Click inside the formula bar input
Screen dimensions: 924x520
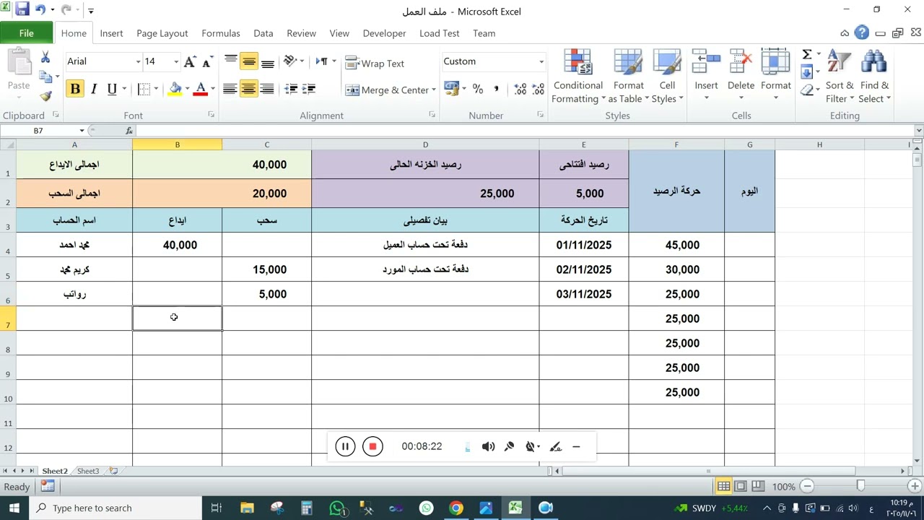coord(523,131)
